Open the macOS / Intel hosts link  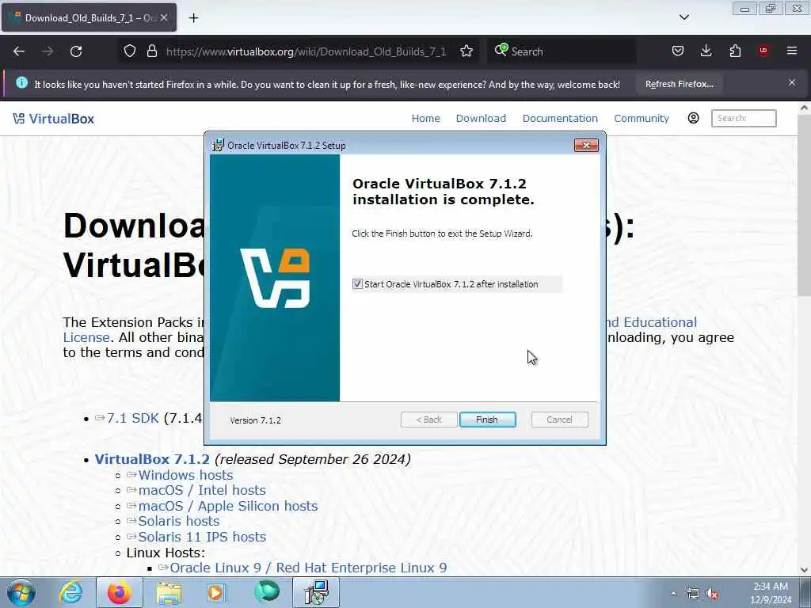(202, 490)
